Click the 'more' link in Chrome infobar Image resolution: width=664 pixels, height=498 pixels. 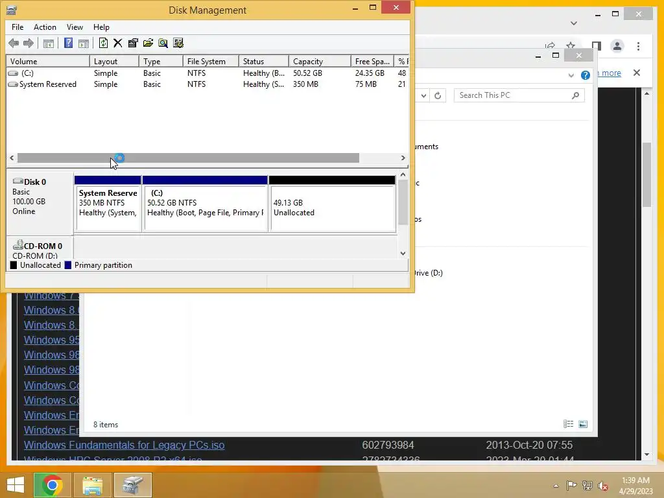611,73
